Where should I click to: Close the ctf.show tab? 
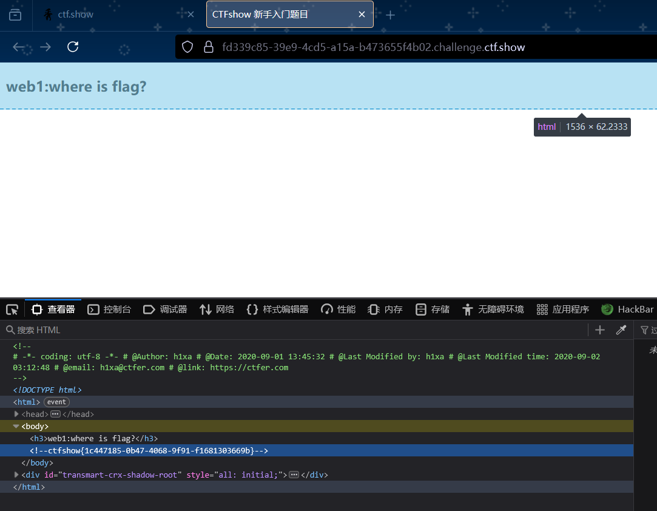[x=190, y=15]
